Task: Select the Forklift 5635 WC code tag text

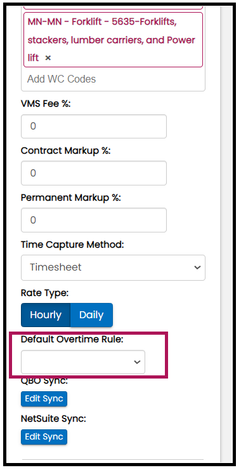Action: [x=112, y=39]
